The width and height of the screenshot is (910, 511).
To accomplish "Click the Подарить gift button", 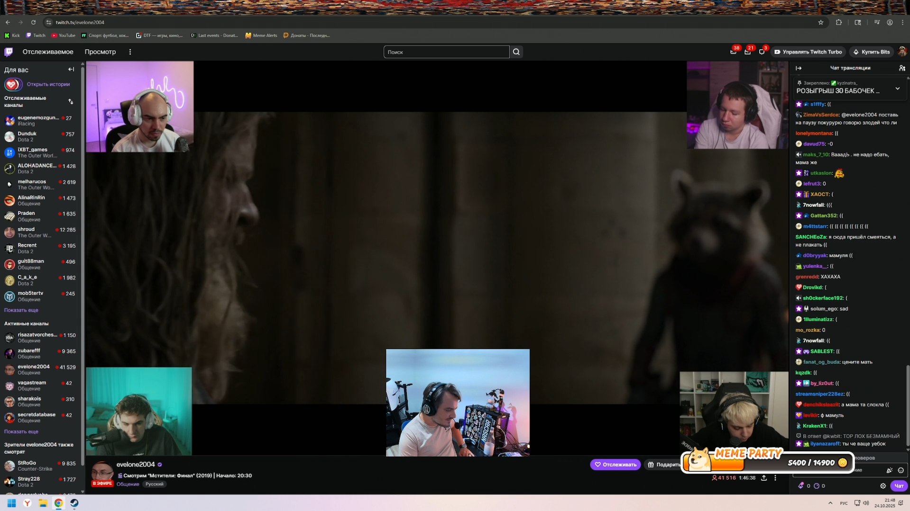I will click(x=663, y=465).
